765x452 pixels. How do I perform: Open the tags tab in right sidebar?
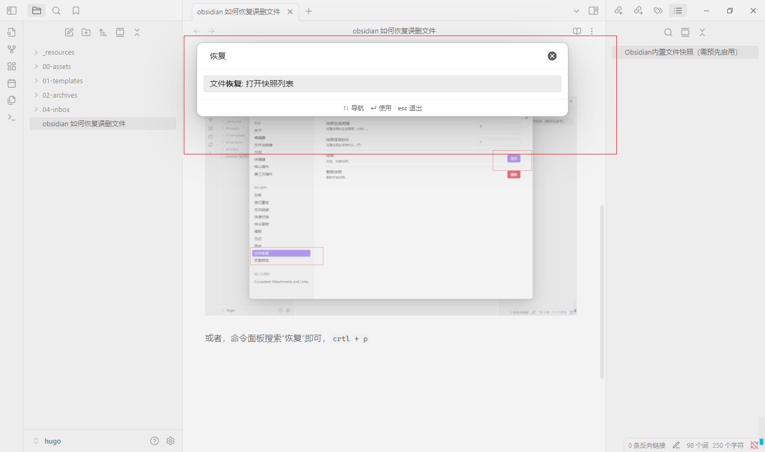[x=658, y=11]
